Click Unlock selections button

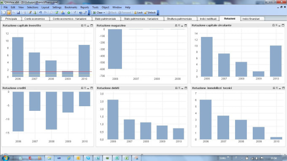pos(150,13)
